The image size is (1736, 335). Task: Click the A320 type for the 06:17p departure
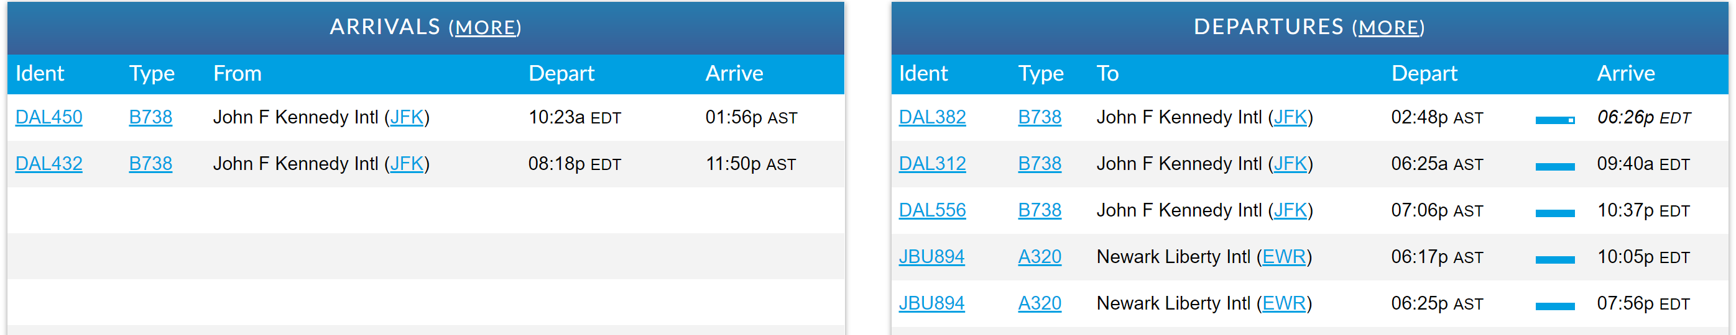click(1038, 256)
